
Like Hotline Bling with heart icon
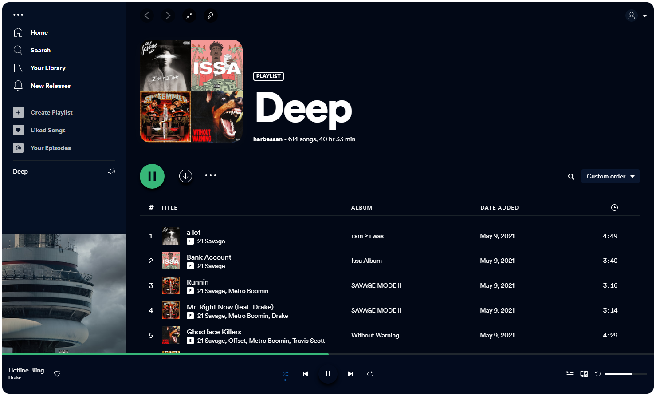[x=57, y=374]
